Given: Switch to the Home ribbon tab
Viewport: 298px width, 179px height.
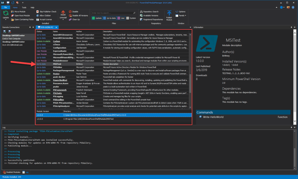Looking at the screenshot, I should (x=15, y=7).
